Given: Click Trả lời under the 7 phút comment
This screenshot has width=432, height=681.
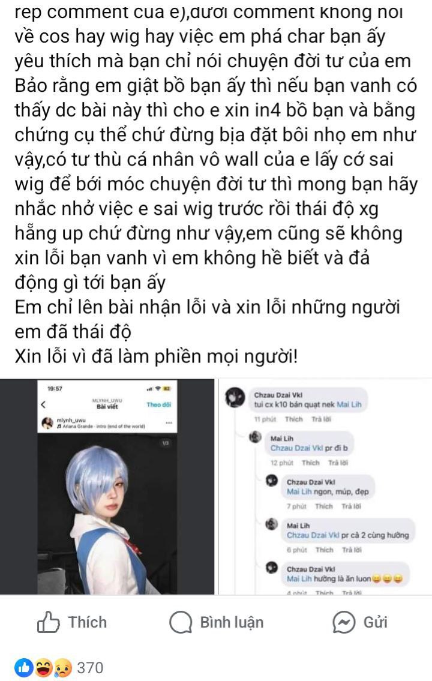Looking at the screenshot, I should (351, 506).
